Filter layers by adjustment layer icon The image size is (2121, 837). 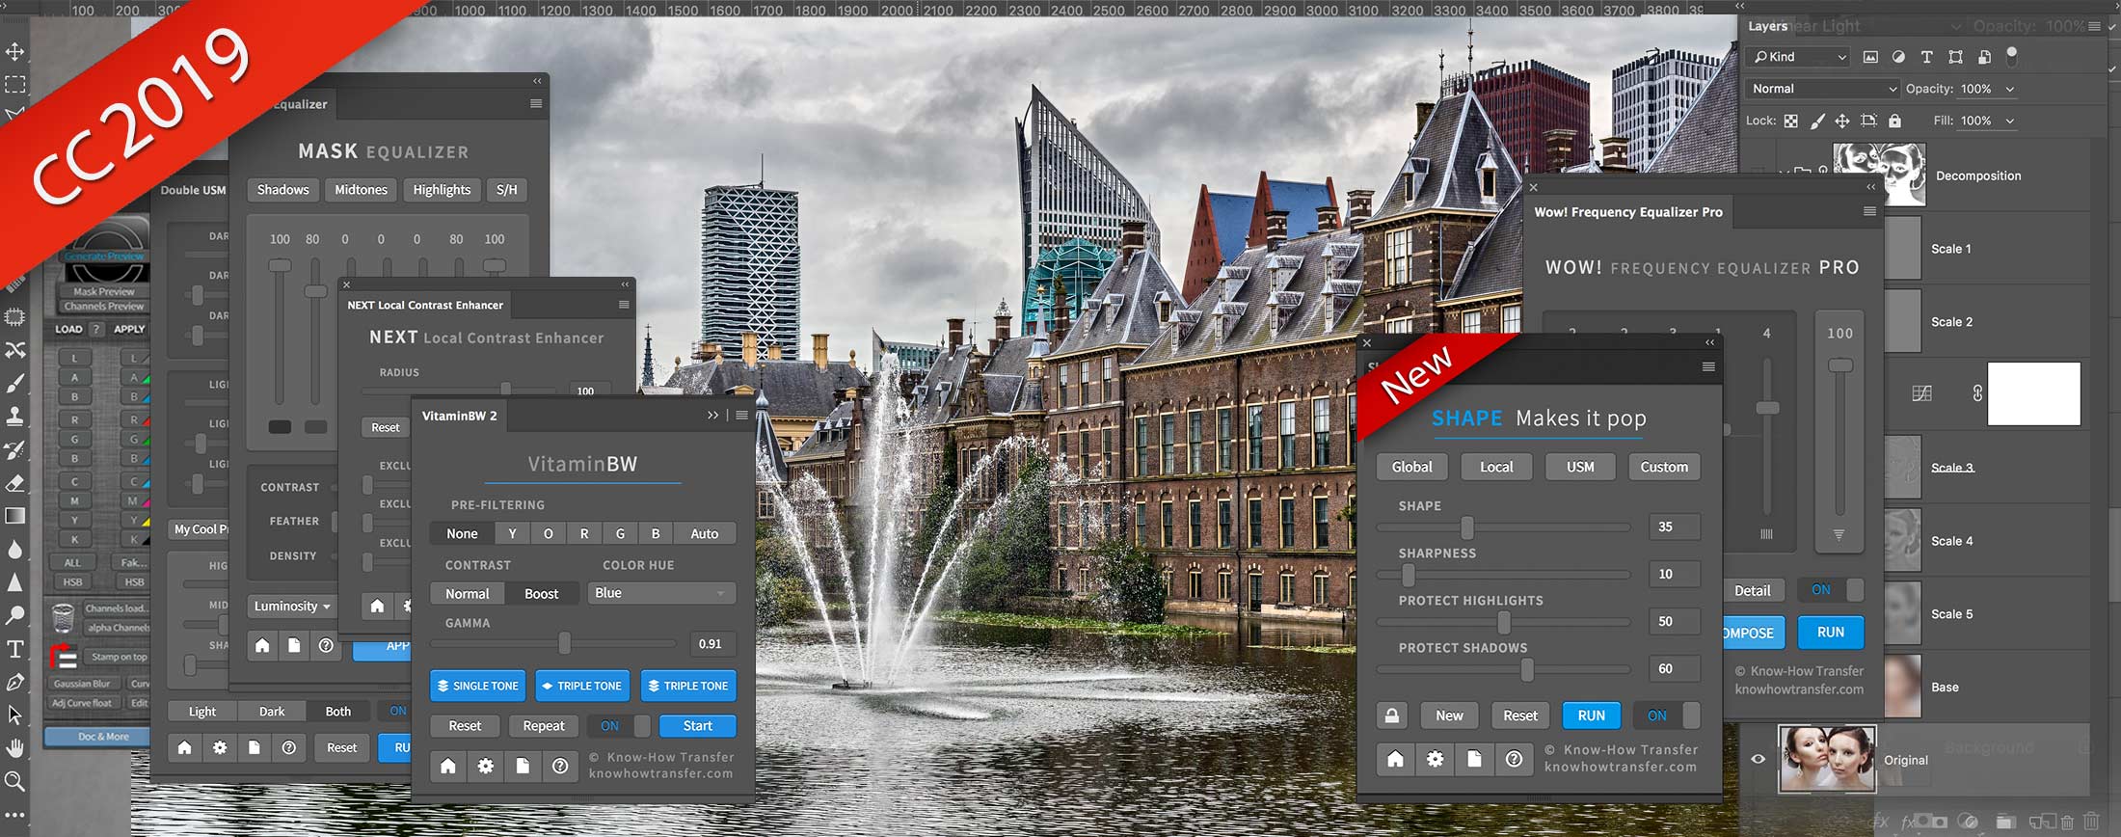pos(1898,57)
